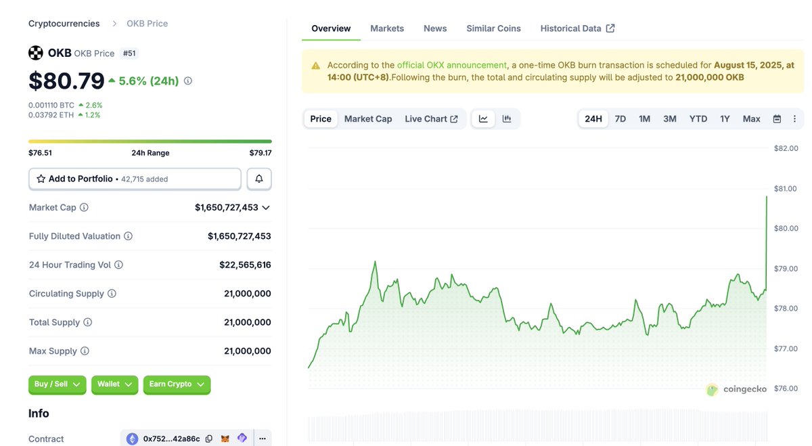
Task: Click Cryptocurrencies breadcrumb link
Action: tap(64, 23)
